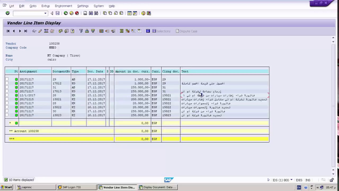Click the Assignment column header
This screenshot has height=191, width=339.
point(35,71)
